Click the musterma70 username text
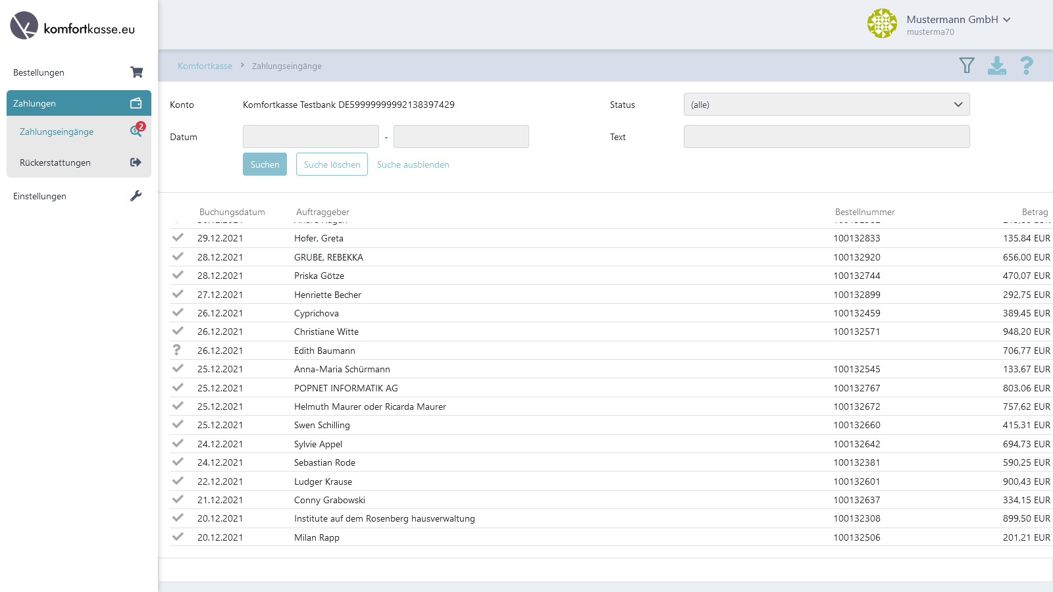The image size is (1053, 592). click(x=930, y=32)
